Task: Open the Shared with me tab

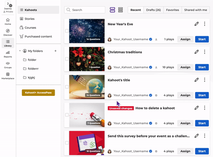Action: (x=196, y=10)
